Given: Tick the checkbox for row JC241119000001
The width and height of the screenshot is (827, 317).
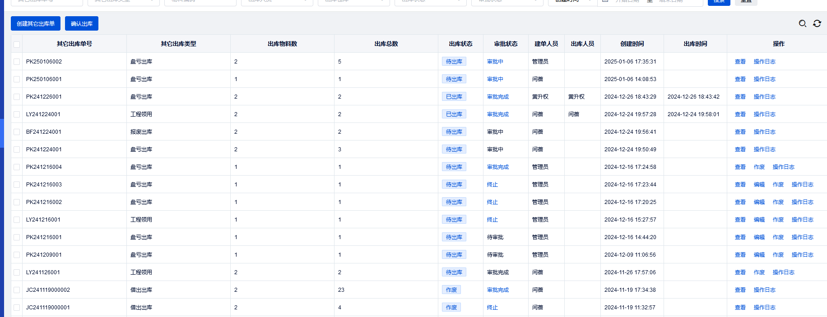Looking at the screenshot, I should click(17, 308).
